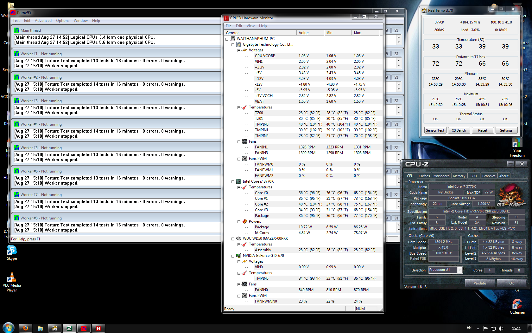Open the Action Center flag in system tray
This screenshot has height=333, width=532.
(x=486, y=329)
